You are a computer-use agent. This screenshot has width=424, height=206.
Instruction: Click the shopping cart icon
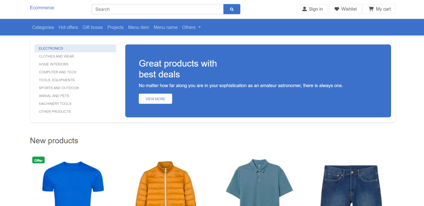371,9
